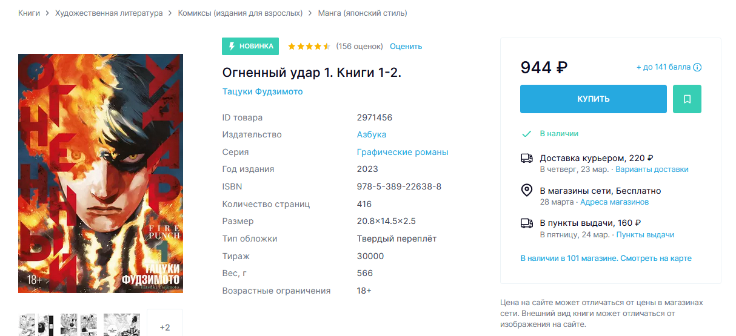Screen dimensions: 736x336
Task: Click the info icon beside 141 балла
Action: 697,67
